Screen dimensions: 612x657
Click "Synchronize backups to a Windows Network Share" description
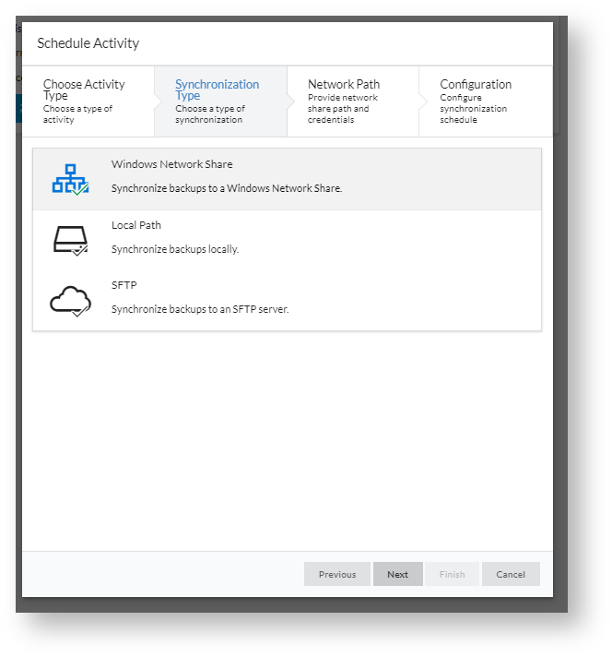coord(227,188)
